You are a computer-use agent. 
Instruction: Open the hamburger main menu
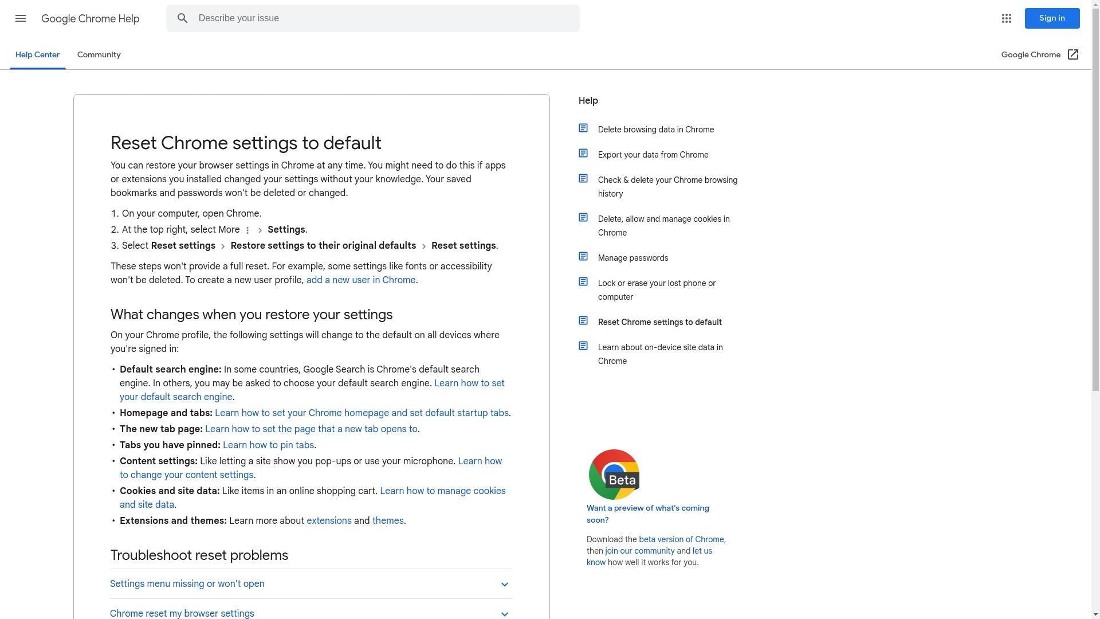click(21, 18)
